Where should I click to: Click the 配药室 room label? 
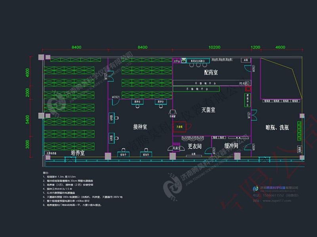(210, 73)
